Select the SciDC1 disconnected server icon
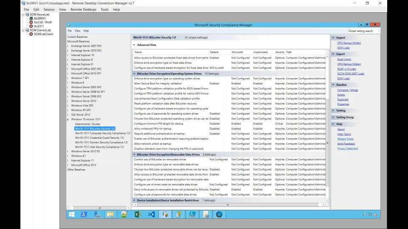This screenshot has width=408, height=229. click(x=31, y=26)
